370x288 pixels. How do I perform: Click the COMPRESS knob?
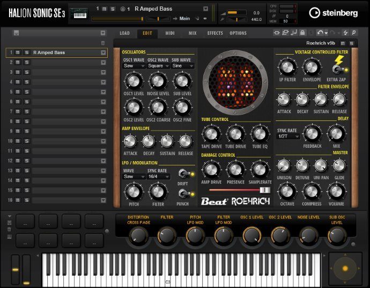pos(312,192)
